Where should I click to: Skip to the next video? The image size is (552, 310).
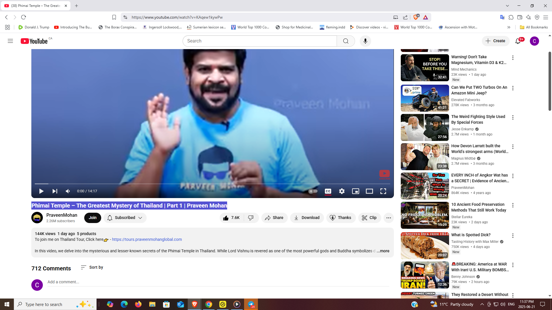click(55, 191)
